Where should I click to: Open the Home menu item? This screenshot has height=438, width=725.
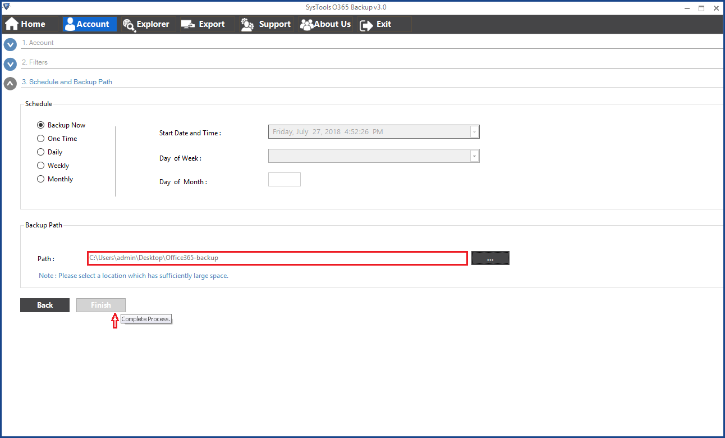[30, 24]
